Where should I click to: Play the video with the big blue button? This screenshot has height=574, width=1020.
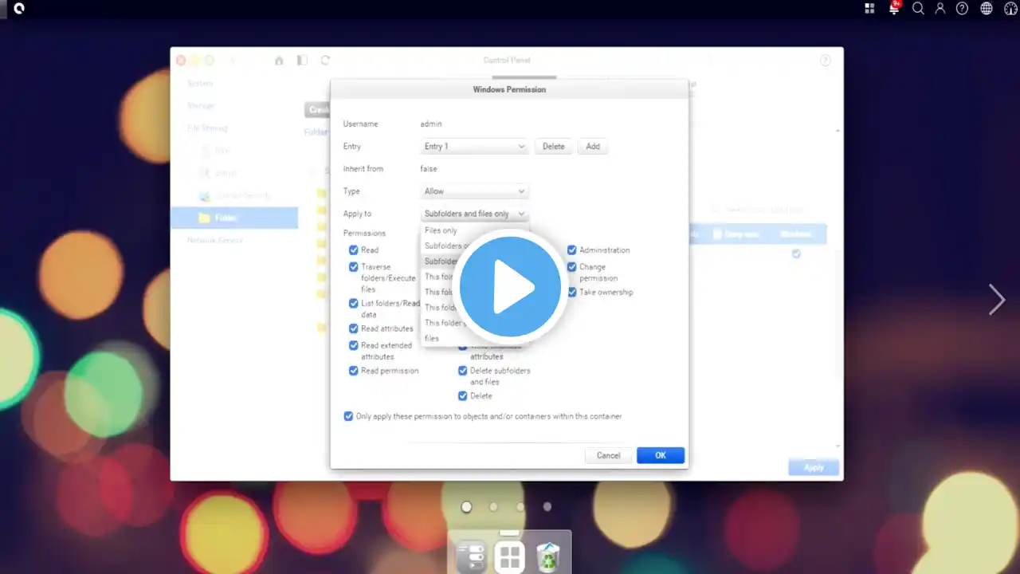(510, 287)
